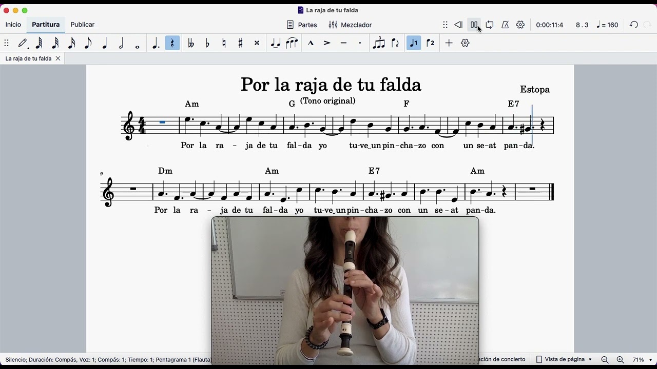The height and width of the screenshot is (369, 657).
Task: Toggle the metronome
Action: [x=505, y=25]
